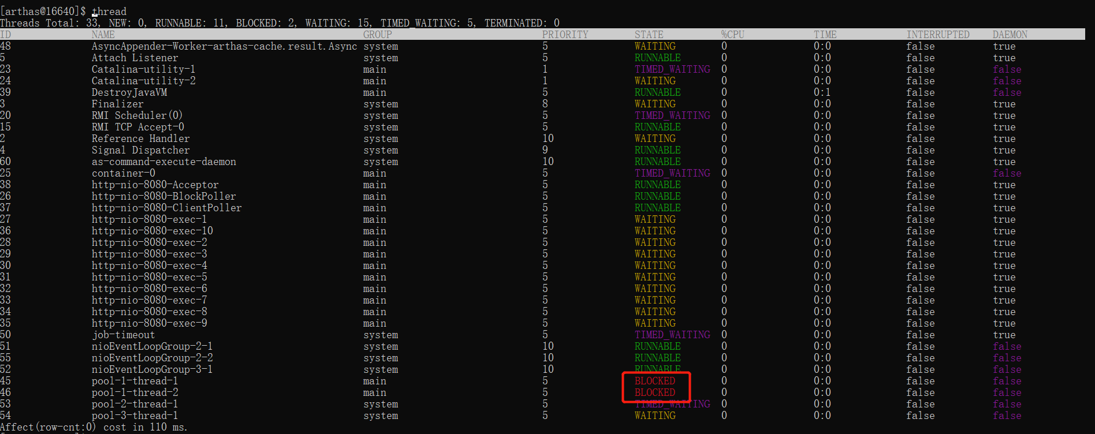Click priority 9 of Signal Dispatcher

point(545,150)
